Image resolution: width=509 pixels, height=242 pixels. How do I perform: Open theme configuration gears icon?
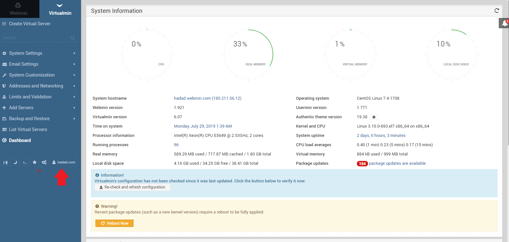pyautogui.click(x=44, y=163)
